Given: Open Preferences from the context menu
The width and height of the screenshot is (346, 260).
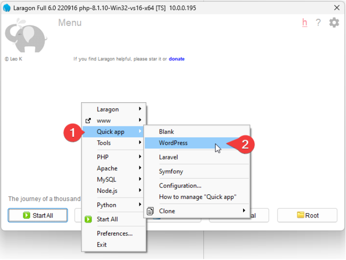Looking at the screenshot, I should pyautogui.click(x=114, y=234).
